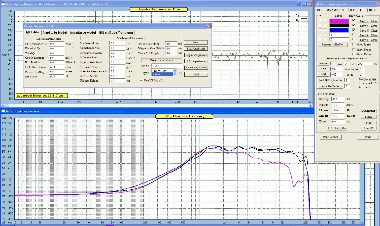Select Upper Bass in the driver Type list
This screenshot has height=226, width=380.
point(162,71)
